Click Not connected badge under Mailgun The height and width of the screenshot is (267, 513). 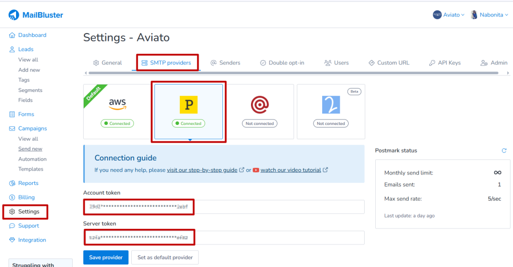[260, 123]
